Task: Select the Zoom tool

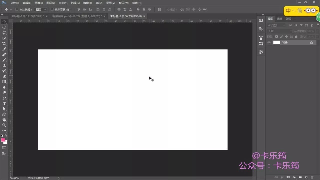Action: point(4,125)
